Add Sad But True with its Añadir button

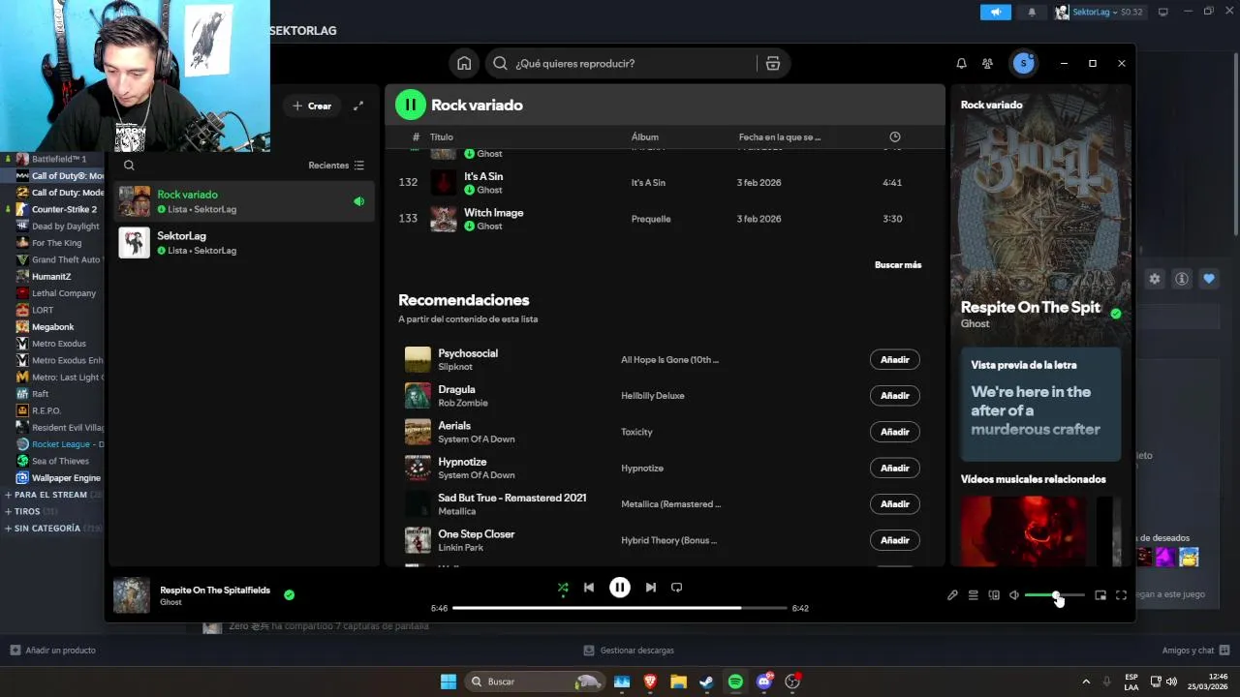coord(895,503)
